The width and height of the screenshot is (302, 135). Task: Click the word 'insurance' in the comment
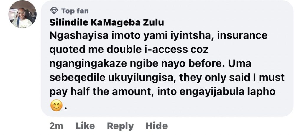point(242,35)
